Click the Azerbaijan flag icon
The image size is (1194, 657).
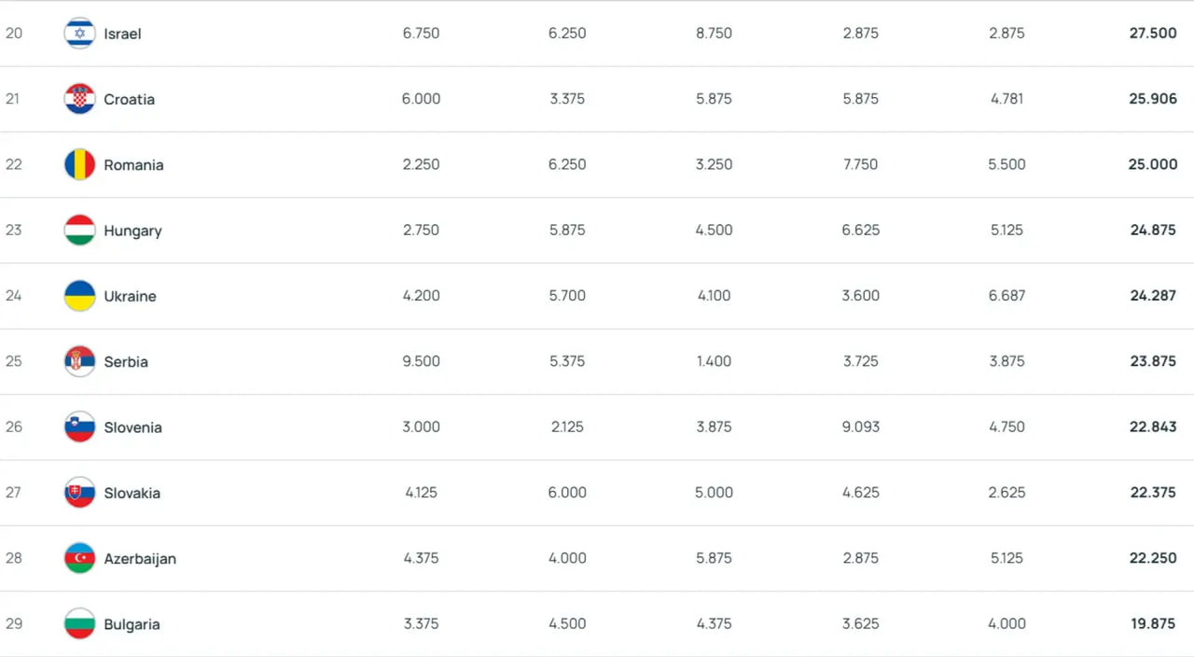click(79, 558)
